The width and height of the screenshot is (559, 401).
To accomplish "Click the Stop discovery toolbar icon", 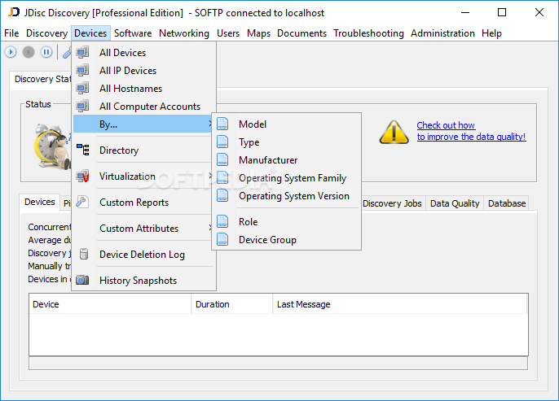I will click(x=29, y=52).
